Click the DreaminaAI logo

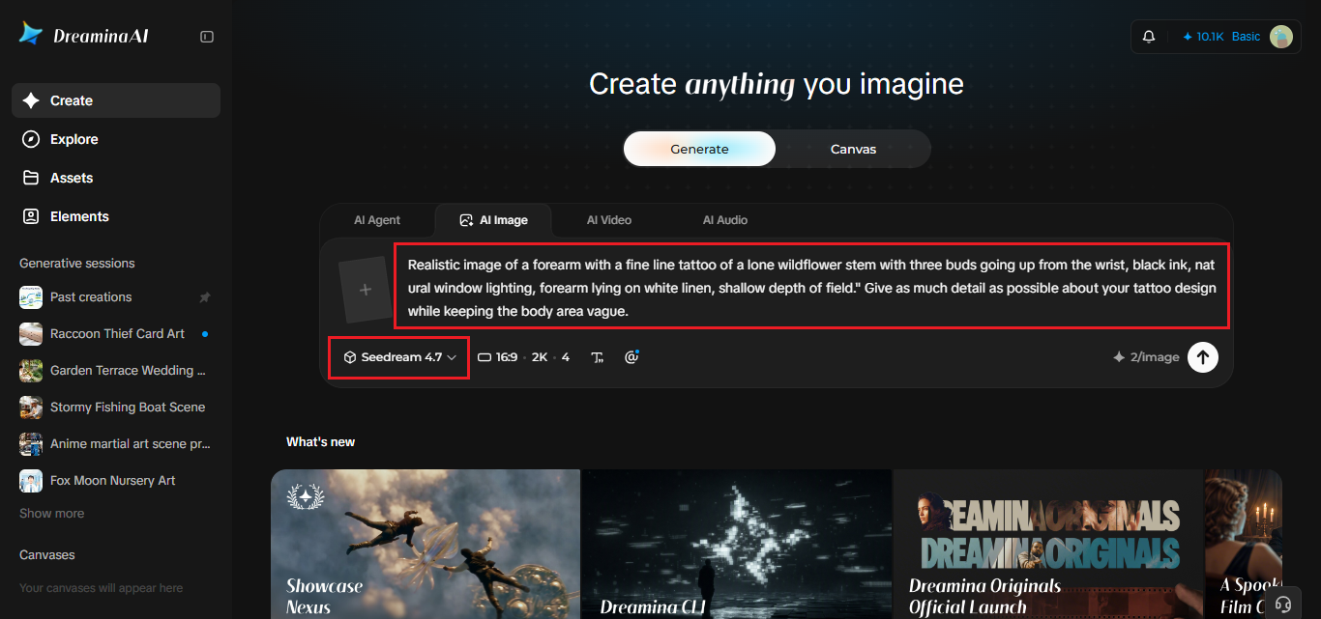point(84,36)
